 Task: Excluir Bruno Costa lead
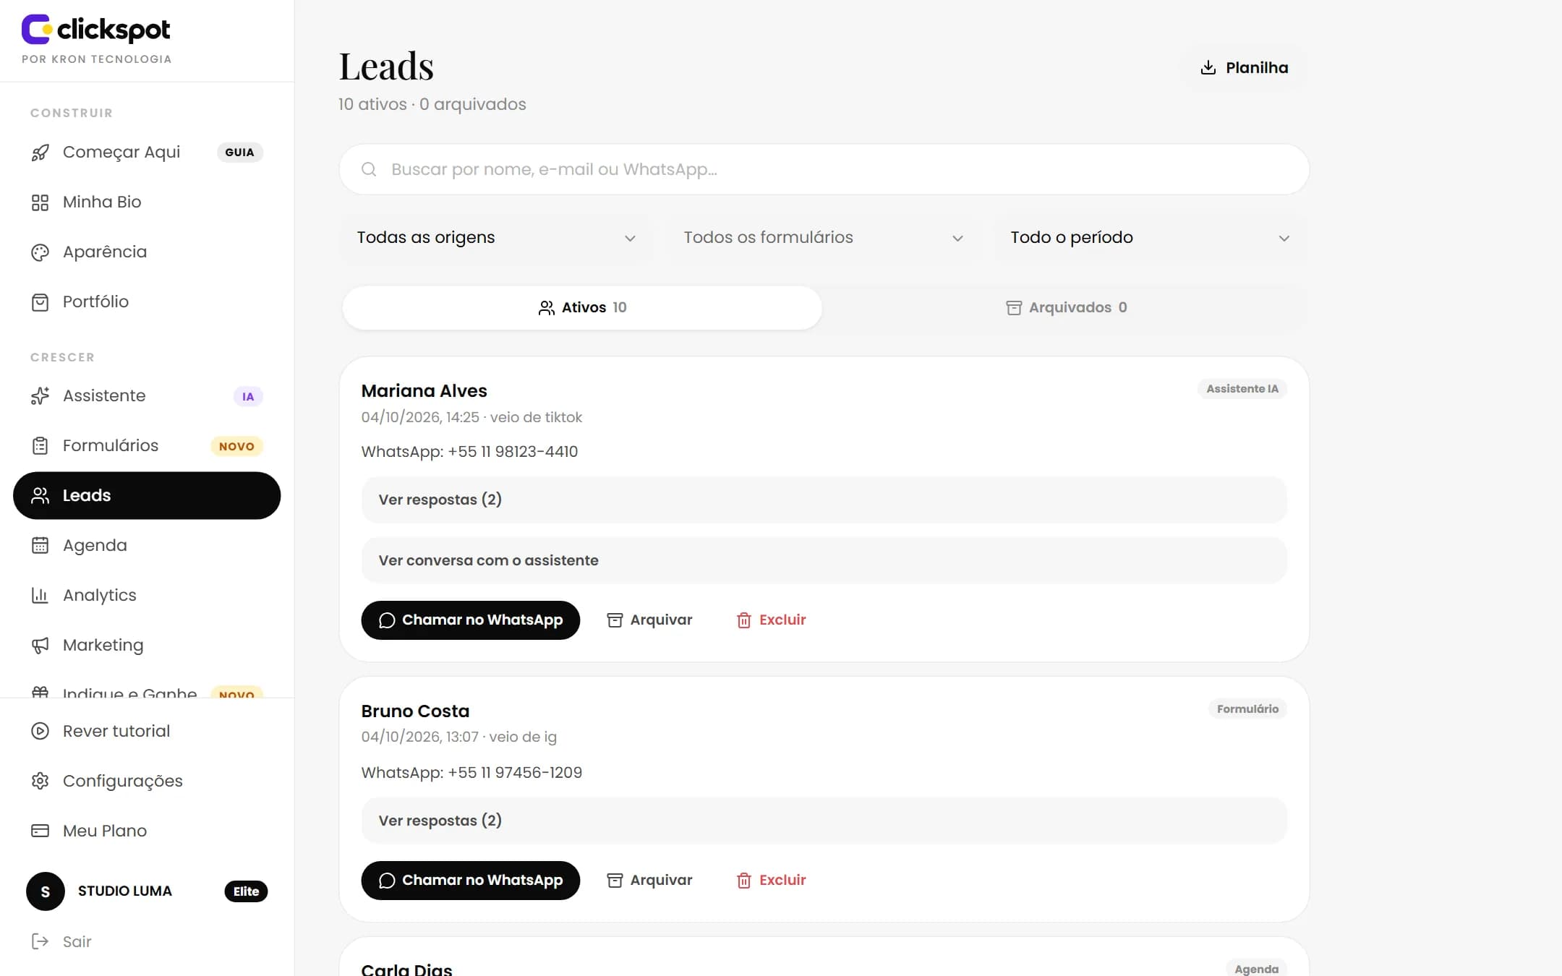tap(772, 881)
